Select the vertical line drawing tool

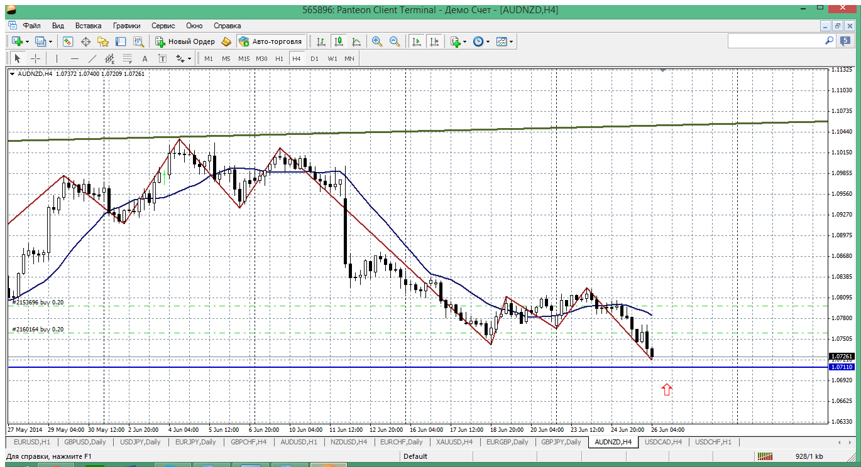point(57,58)
